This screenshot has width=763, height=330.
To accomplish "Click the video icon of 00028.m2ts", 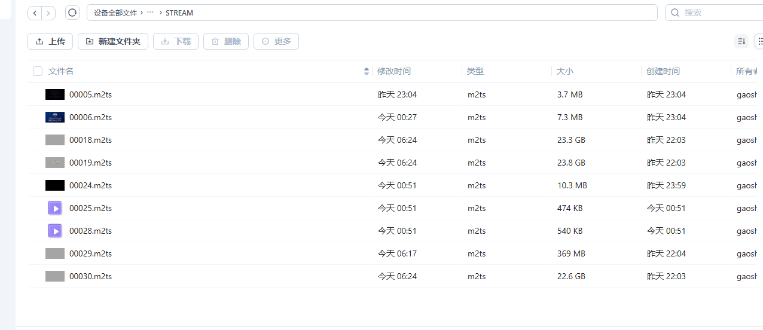I will tap(55, 231).
